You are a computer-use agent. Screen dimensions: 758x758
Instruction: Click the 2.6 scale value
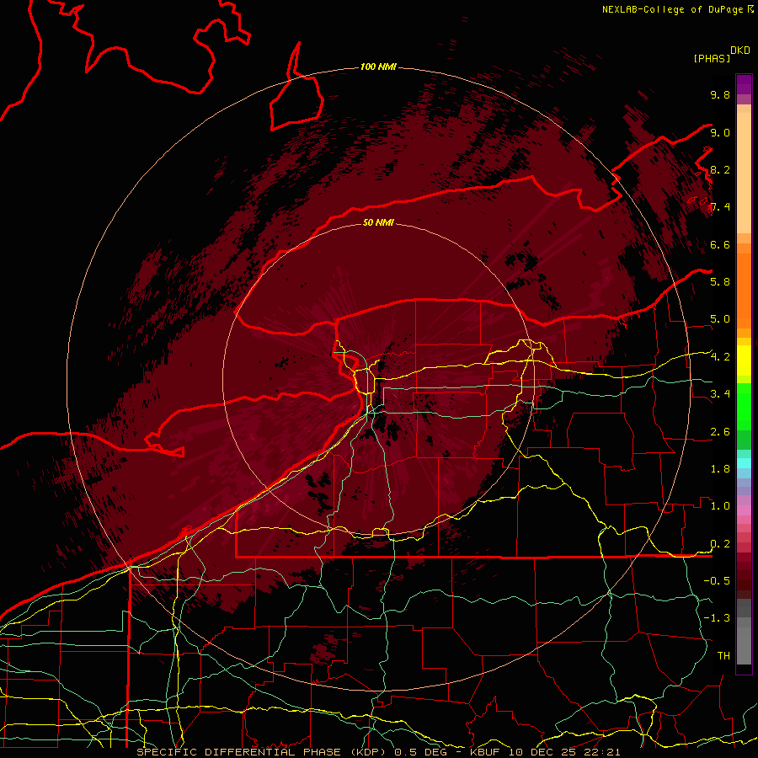[x=720, y=431]
